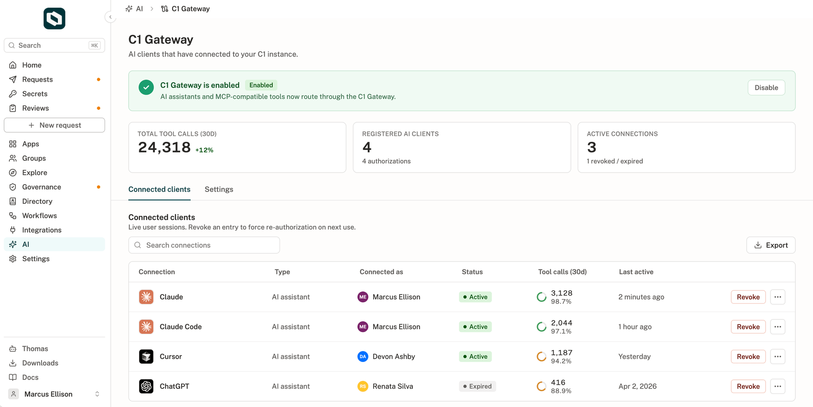Click the Downloads icon

(13, 363)
